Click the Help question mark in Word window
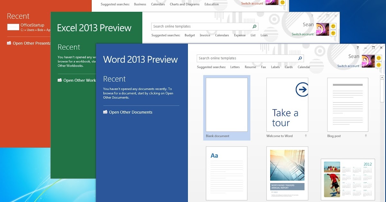This screenshot has height=202, width=386. pyautogui.click(x=358, y=47)
